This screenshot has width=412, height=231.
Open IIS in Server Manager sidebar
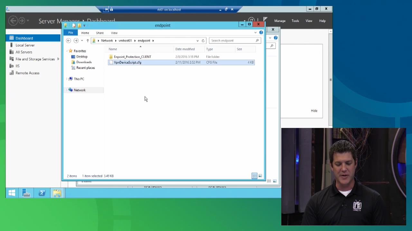tap(17, 66)
